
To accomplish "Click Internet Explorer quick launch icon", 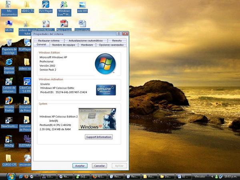I will click(x=21, y=177).
